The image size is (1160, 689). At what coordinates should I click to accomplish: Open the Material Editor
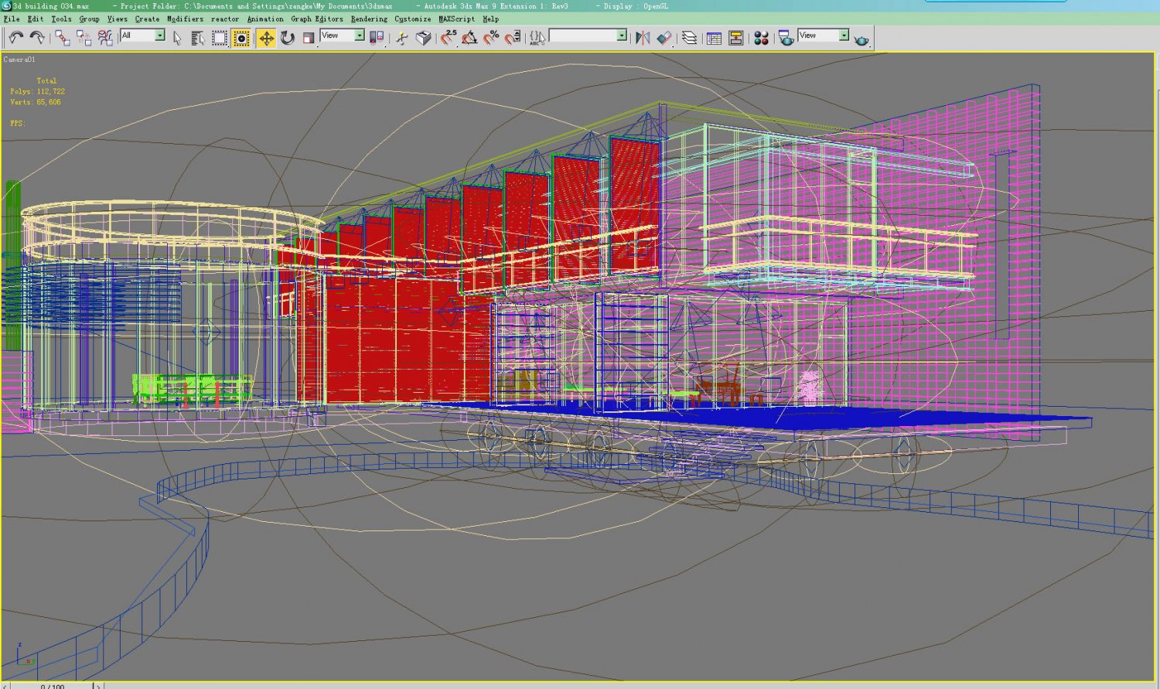(x=761, y=36)
